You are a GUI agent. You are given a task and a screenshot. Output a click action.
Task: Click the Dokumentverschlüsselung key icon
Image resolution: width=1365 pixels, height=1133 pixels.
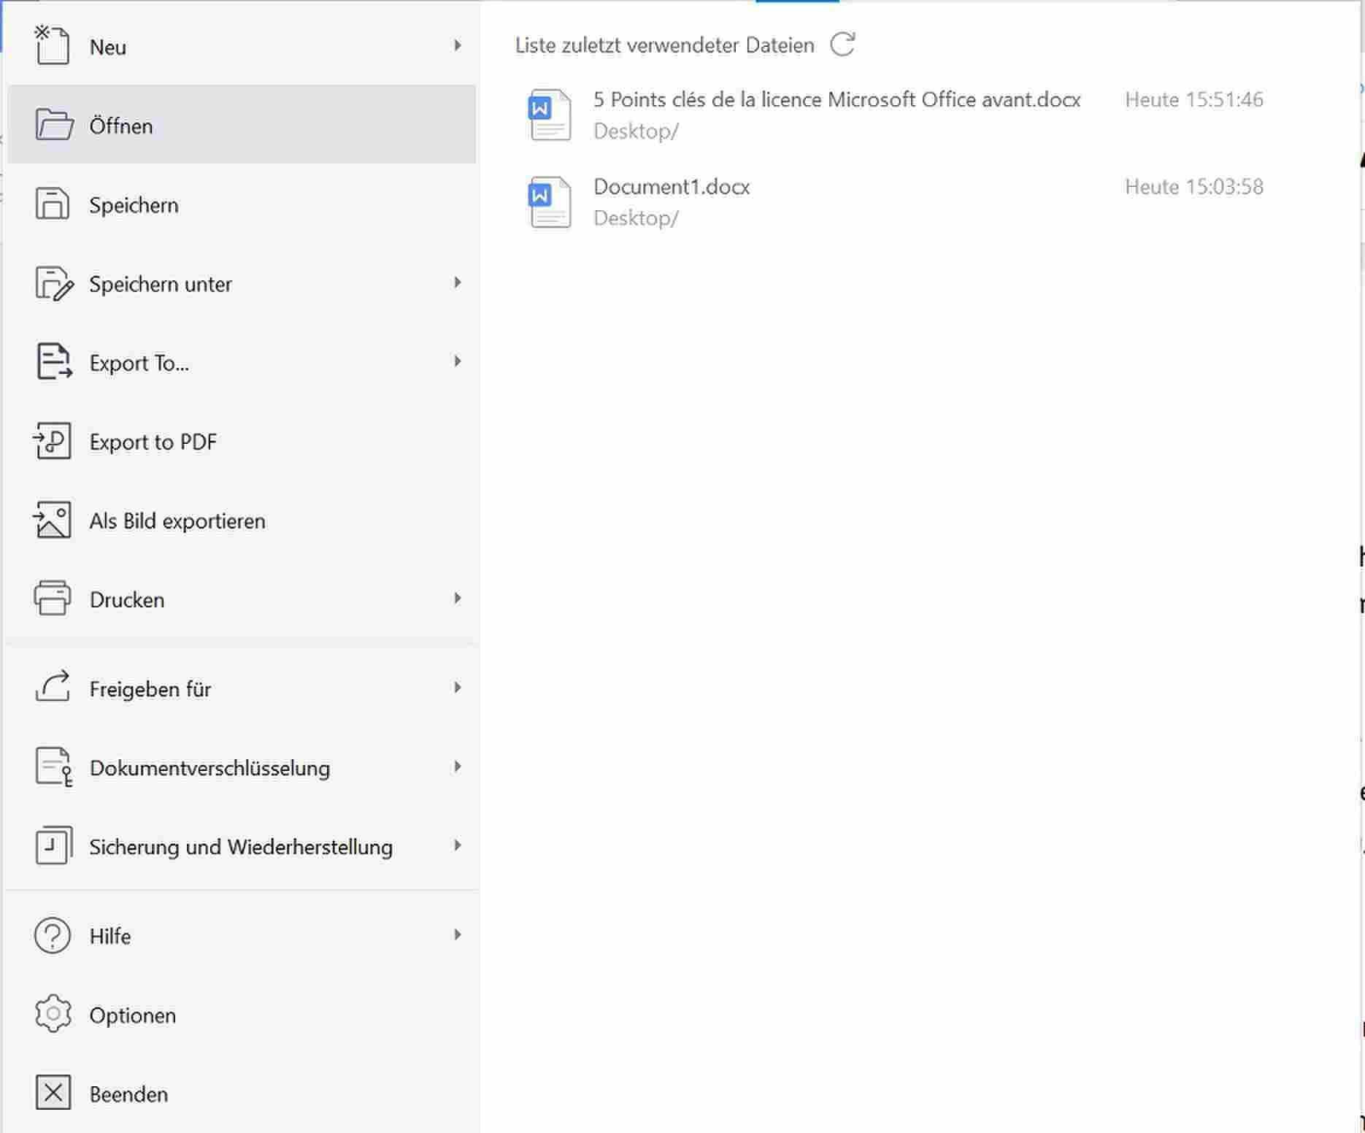point(53,767)
